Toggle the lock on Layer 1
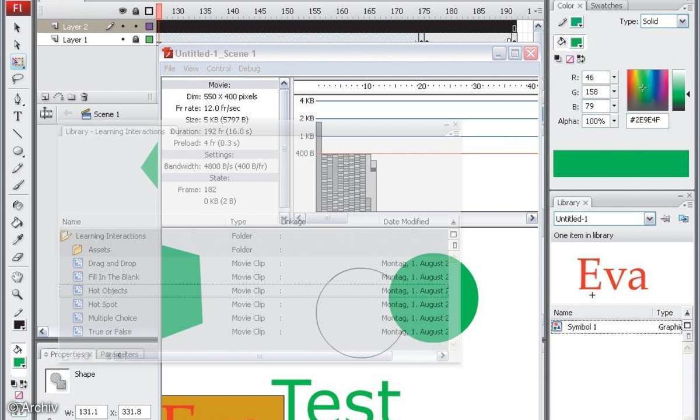 pos(136,40)
